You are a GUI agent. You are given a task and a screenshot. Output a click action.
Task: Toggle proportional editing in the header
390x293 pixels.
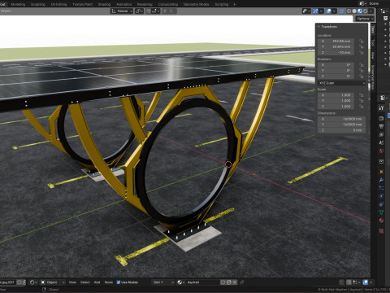(165, 11)
